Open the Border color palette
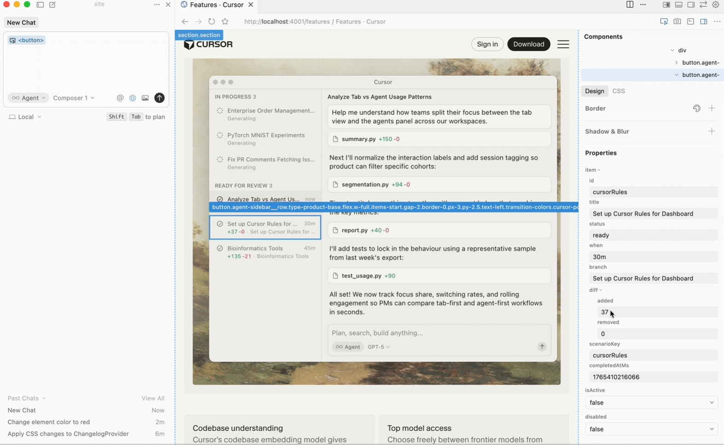The height and width of the screenshot is (445, 724). 697,108
